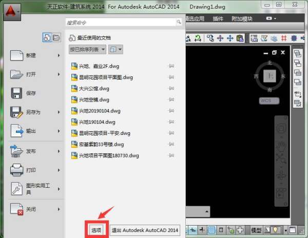The height and width of the screenshot is (238, 308).
Task: Open the AutoCAD application menu button
Action: tap(12, 12)
